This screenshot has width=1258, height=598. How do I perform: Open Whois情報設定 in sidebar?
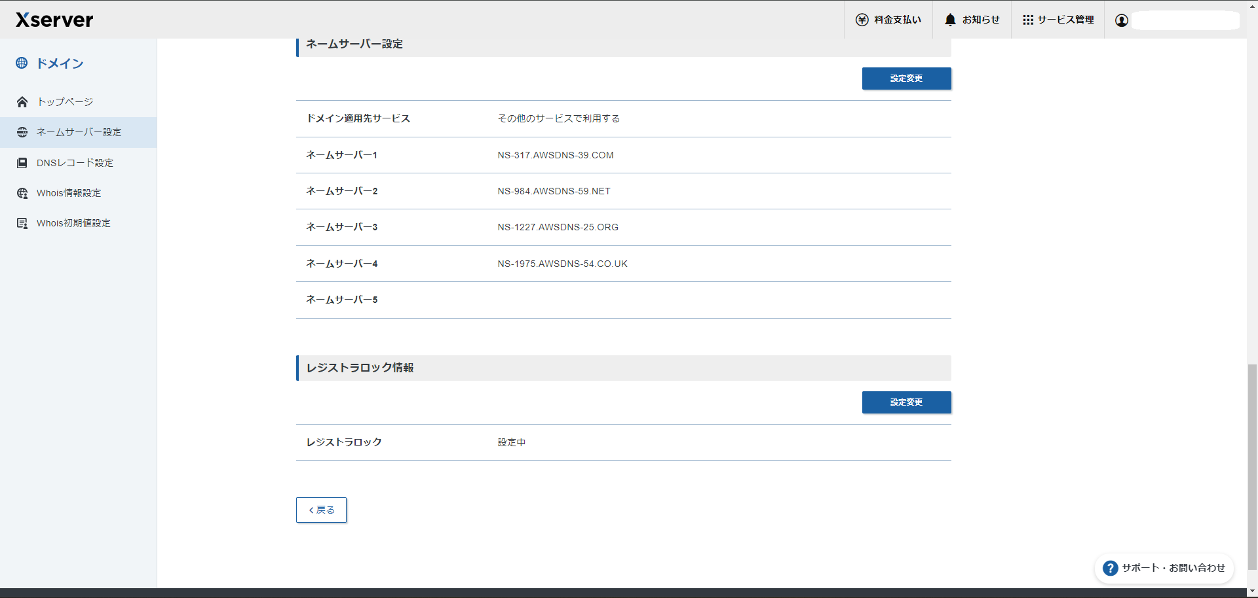[79, 193]
